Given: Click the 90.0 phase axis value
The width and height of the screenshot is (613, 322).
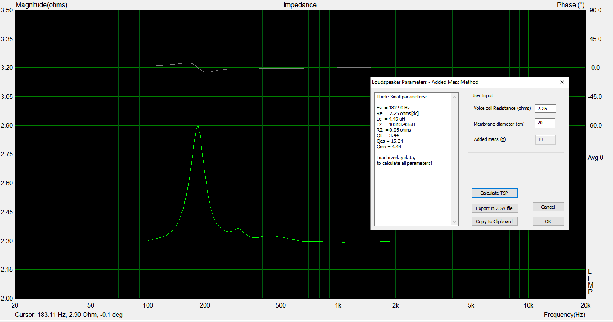Looking at the screenshot, I should point(595,10).
